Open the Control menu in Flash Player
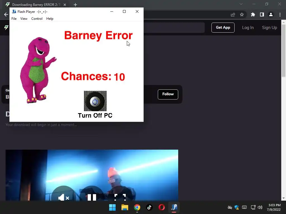This screenshot has width=286, height=214. [37, 19]
